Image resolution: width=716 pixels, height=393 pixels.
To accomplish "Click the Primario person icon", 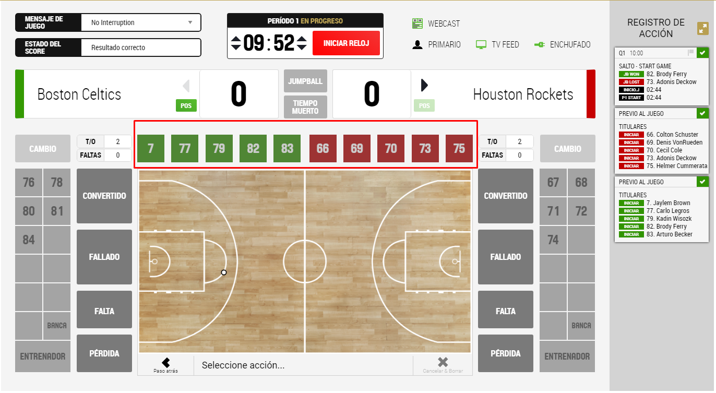I will coord(417,44).
